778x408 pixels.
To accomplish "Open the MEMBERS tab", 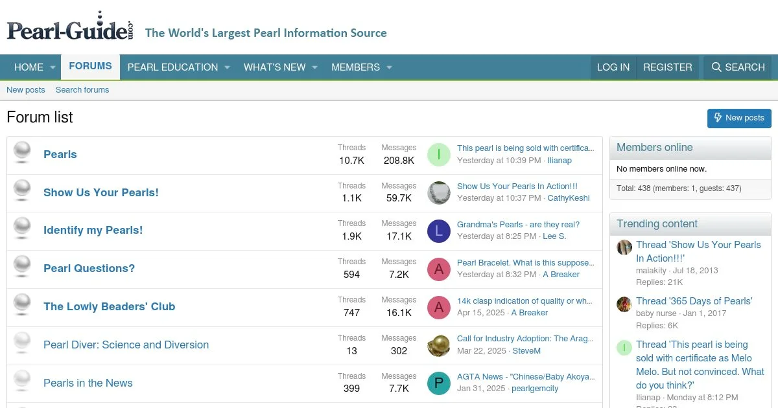I will point(355,67).
